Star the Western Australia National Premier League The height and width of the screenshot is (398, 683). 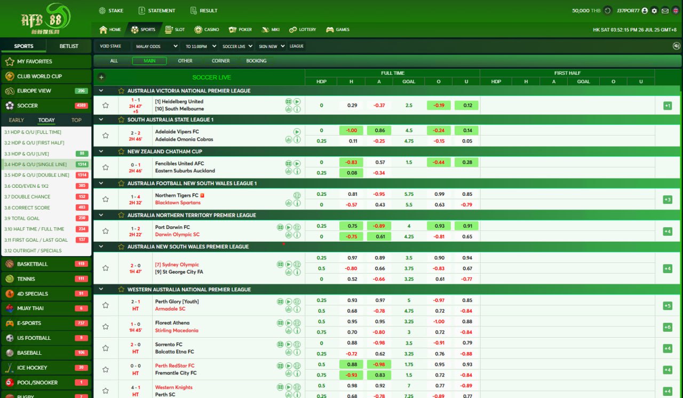(x=121, y=290)
